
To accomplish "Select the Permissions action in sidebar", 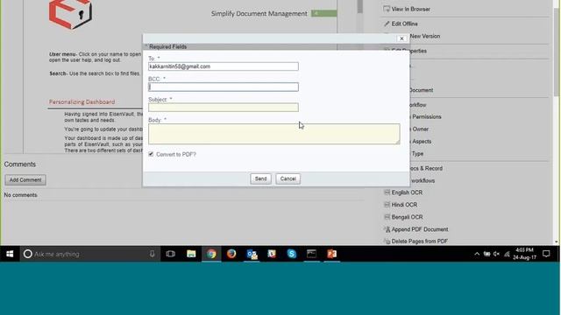I will pyautogui.click(x=427, y=116).
